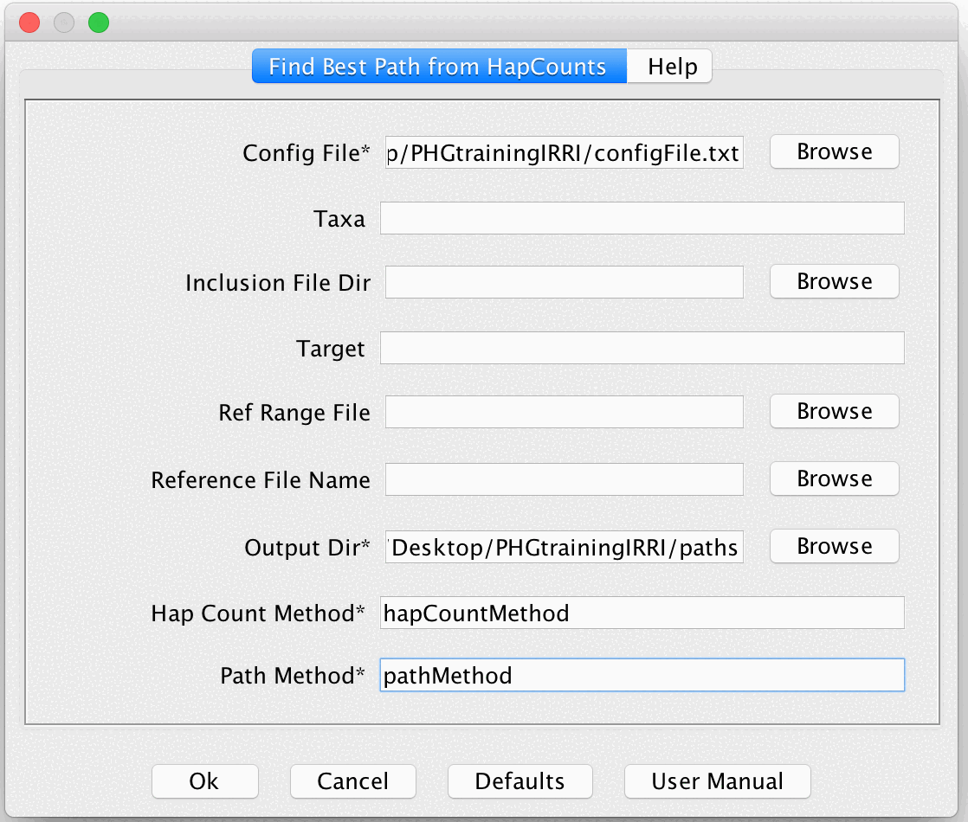
Task: Edit the Hap Count Method field
Action: [642, 613]
